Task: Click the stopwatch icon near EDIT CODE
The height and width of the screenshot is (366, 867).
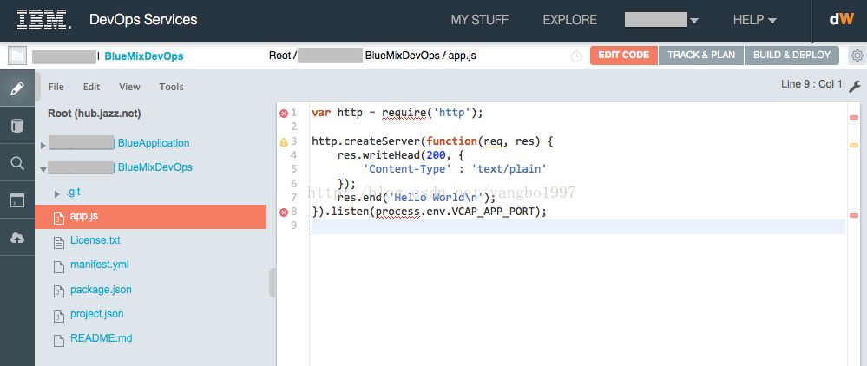Action: click(577, 56)
